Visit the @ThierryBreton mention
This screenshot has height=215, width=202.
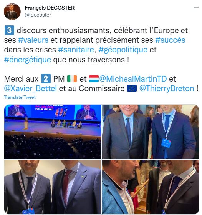167,88
